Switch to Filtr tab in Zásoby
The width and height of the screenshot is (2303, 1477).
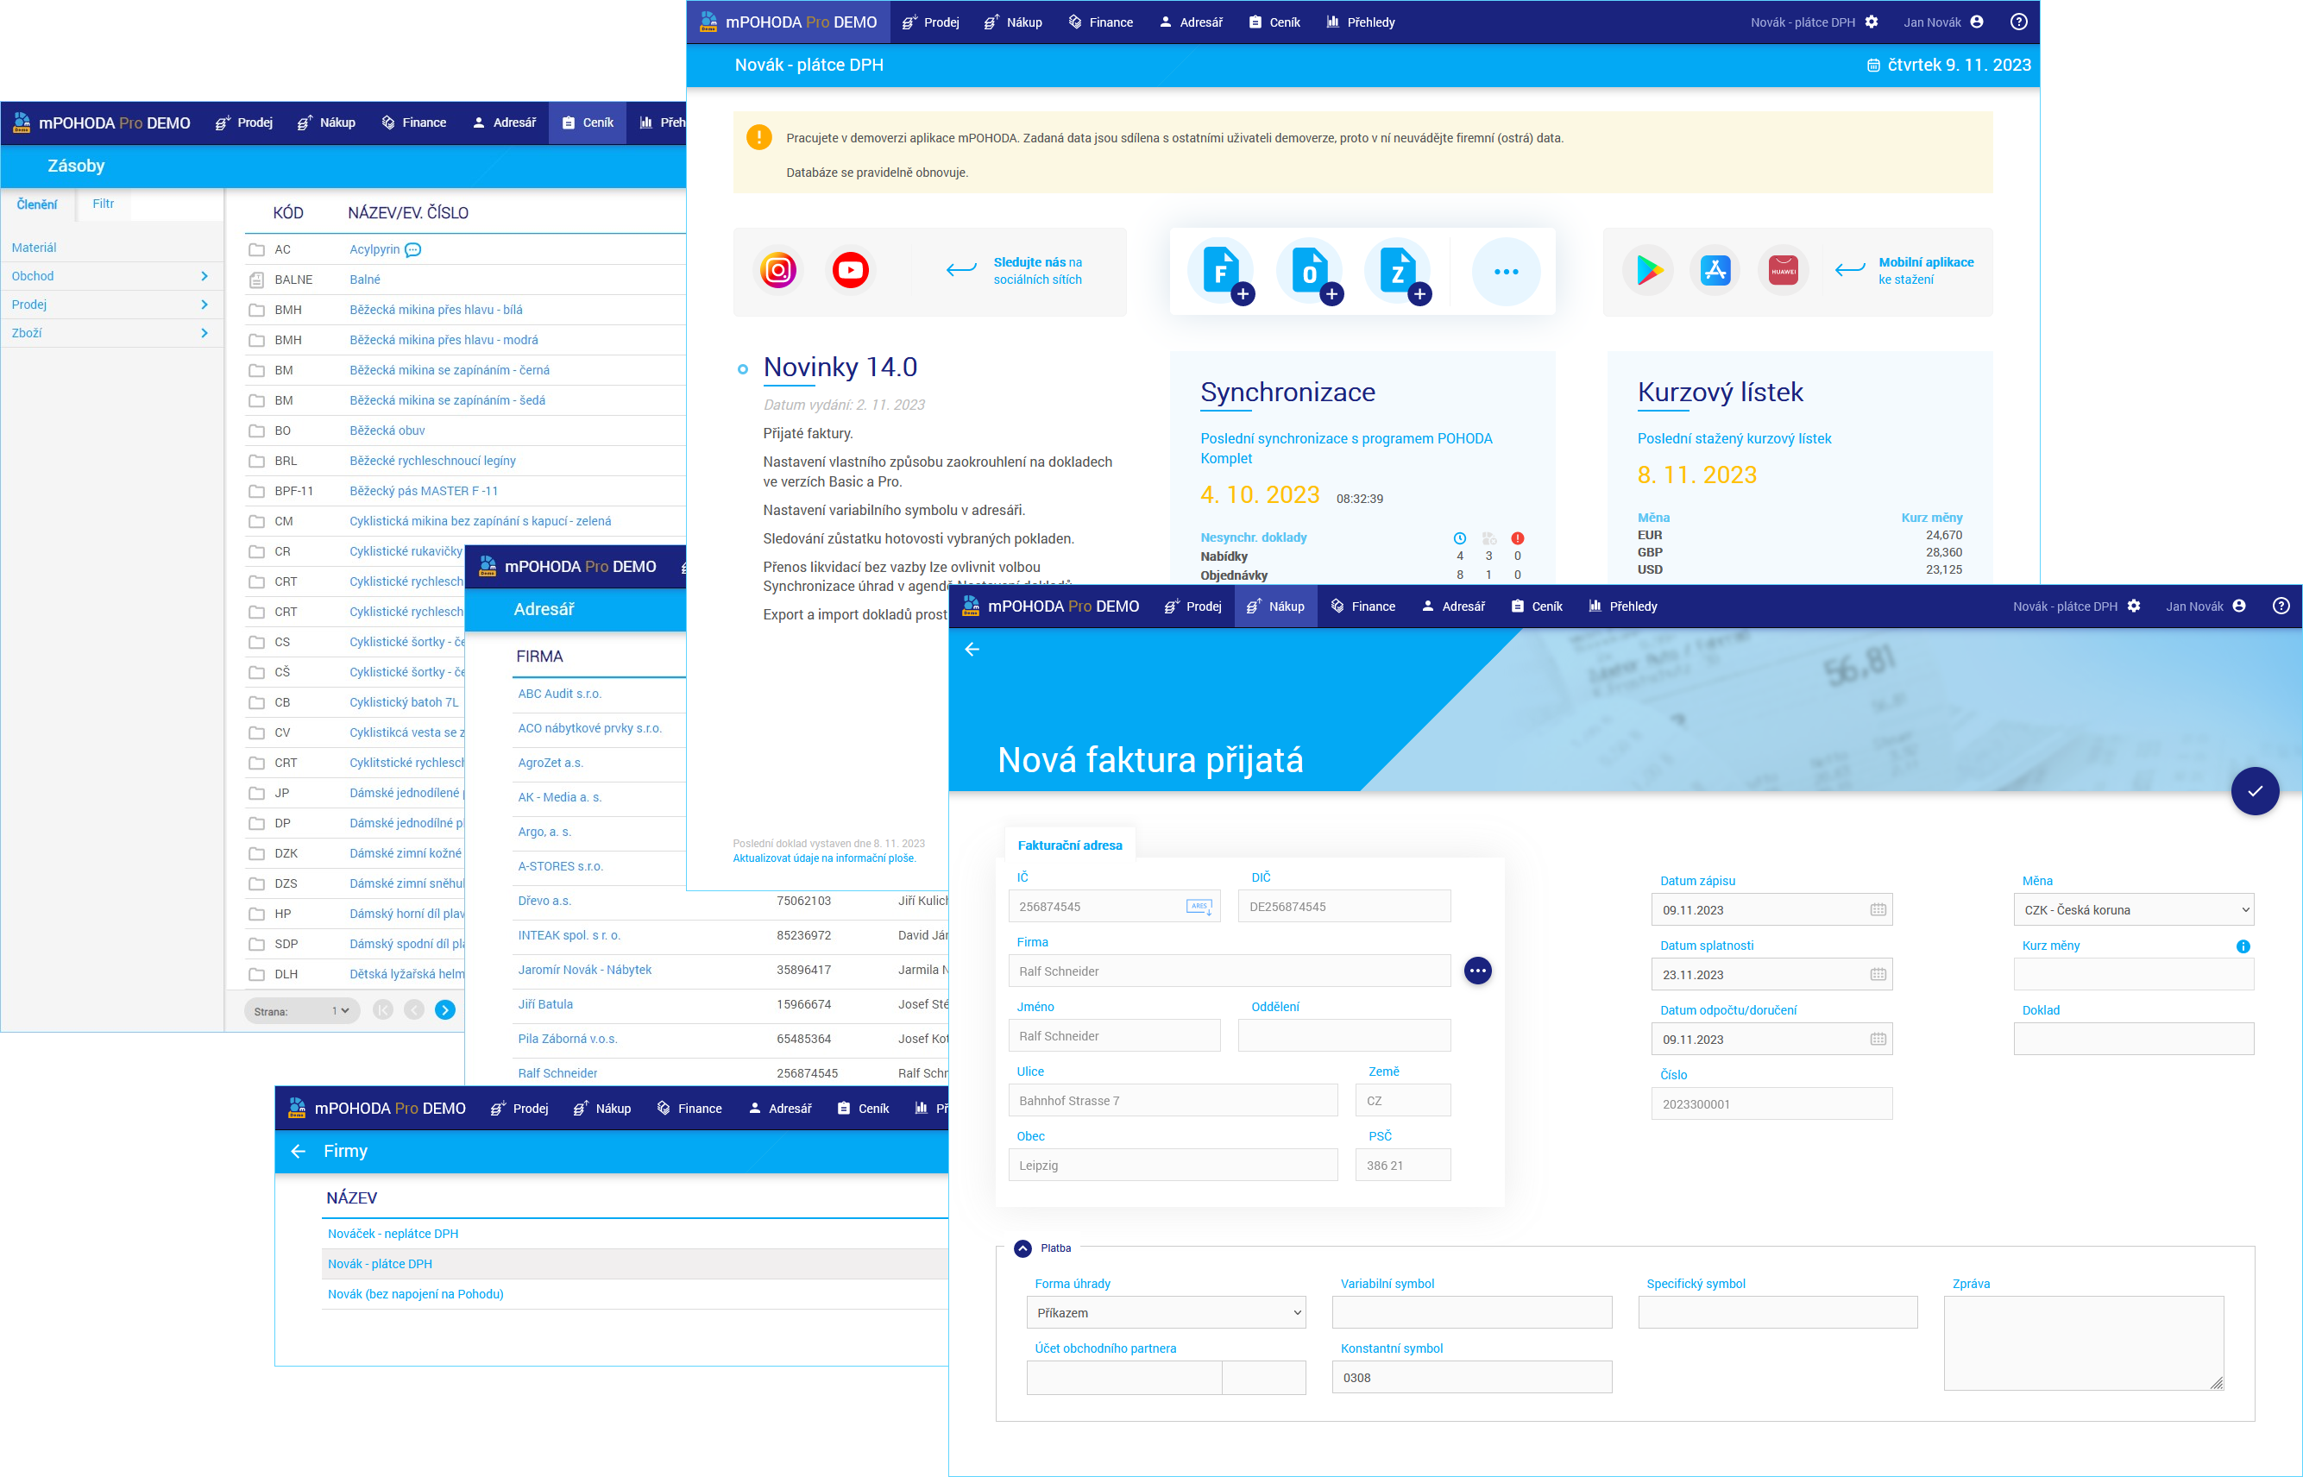103,204
